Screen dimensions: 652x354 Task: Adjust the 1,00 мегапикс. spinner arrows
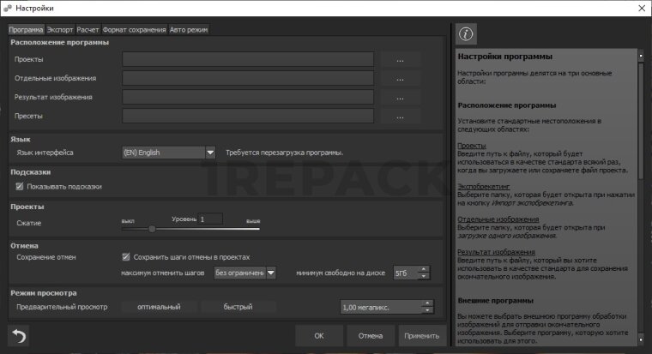425,307
